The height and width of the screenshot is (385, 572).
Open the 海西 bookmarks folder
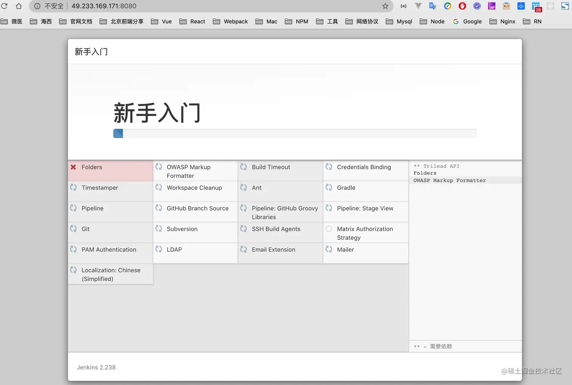point(41,22)
